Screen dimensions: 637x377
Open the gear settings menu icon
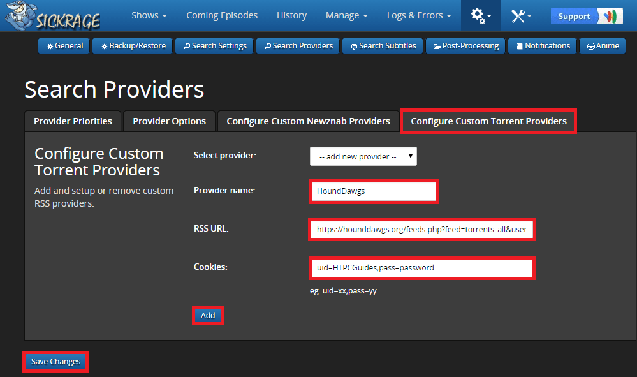(x=481, y=16)
